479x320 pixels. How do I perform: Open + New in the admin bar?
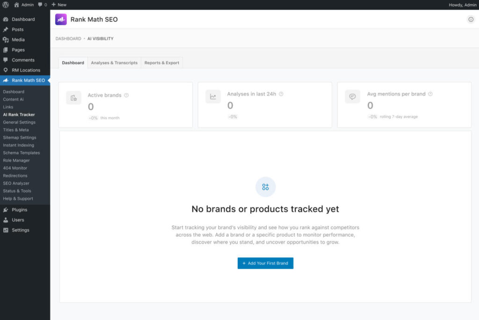59,5
